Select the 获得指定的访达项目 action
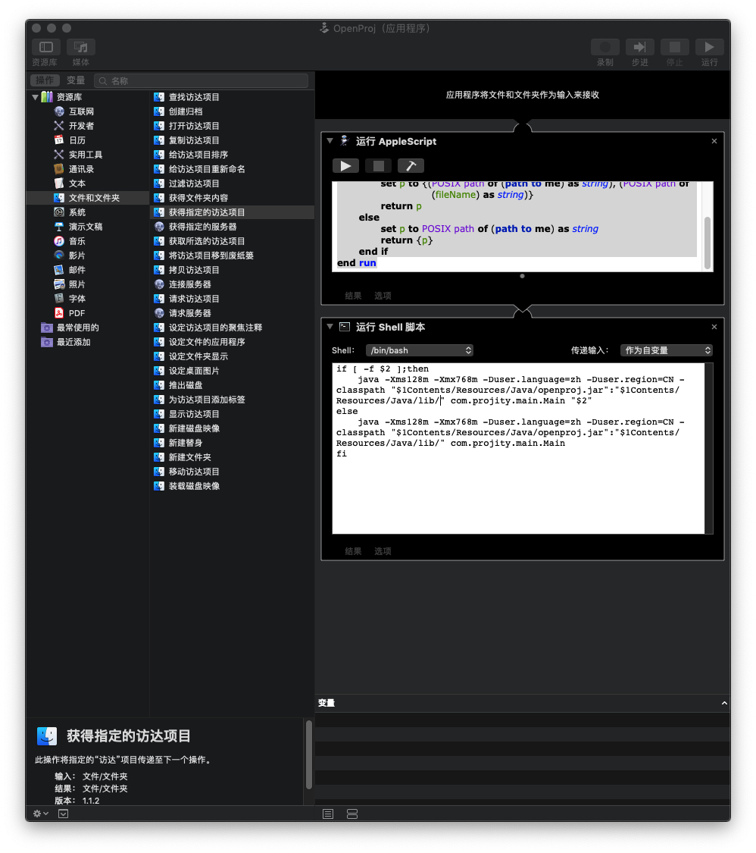The width and height of the screenshot is (756, 853). point(232,212)
